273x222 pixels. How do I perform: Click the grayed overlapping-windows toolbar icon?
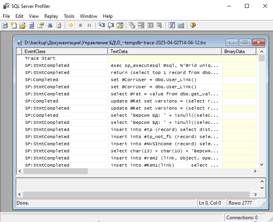(132, 25)
